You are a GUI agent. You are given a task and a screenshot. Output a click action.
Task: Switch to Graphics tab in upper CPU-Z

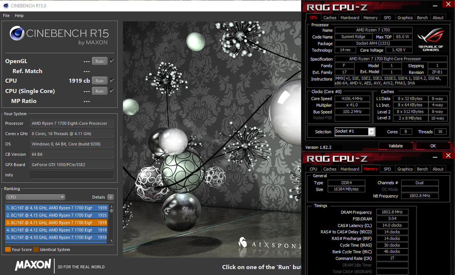405,18
